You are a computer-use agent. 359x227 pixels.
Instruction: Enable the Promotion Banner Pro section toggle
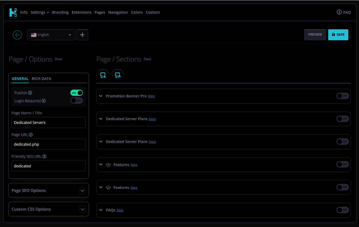point(342,96)
